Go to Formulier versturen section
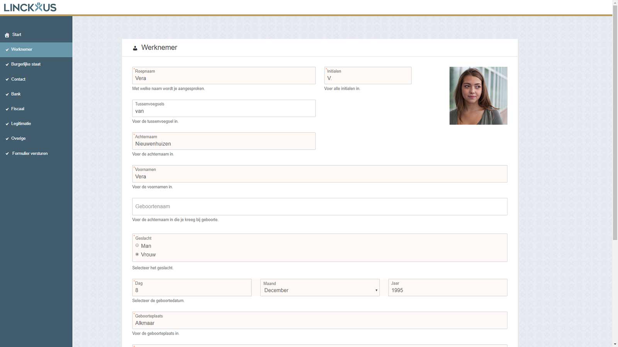Viewport: 618px width, 347px height. (x=30, y=153)
